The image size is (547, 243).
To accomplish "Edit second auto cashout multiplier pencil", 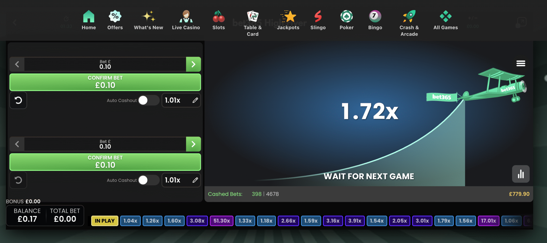I will (x=195, y=180).
